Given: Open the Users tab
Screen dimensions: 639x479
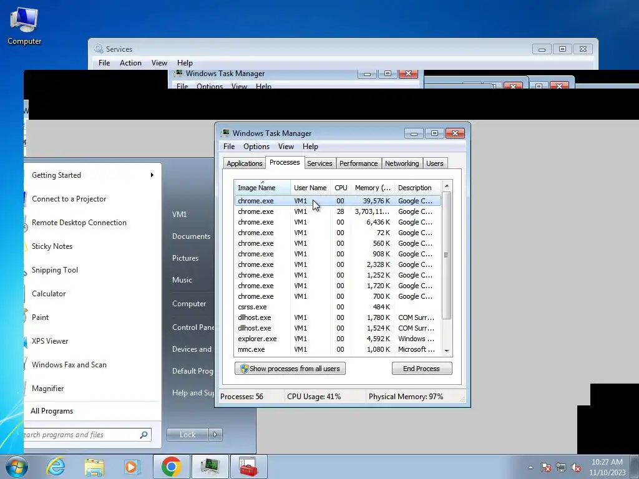Looking at the screenshot, I should (435, 163).
